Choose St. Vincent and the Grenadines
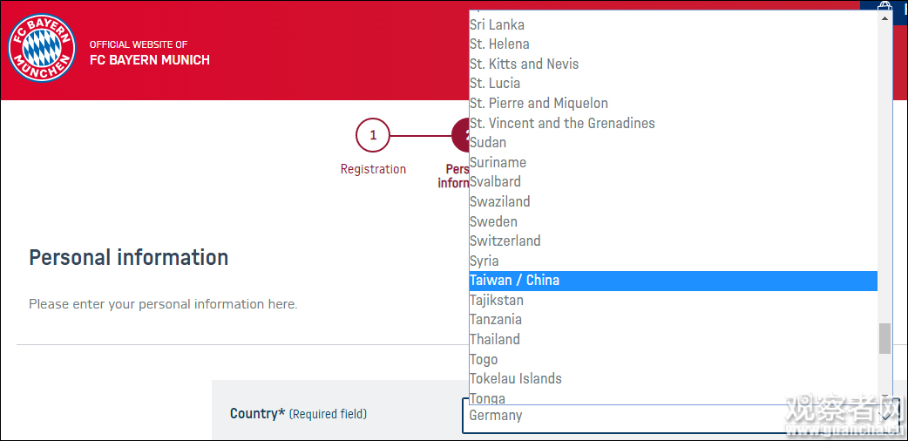This screenshot has width=908, height=441. (x=562, y=123)
